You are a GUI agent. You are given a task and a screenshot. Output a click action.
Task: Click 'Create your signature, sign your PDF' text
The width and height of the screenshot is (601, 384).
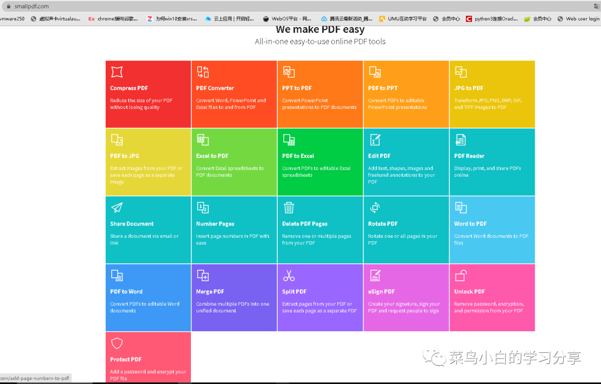coord(404,307)
